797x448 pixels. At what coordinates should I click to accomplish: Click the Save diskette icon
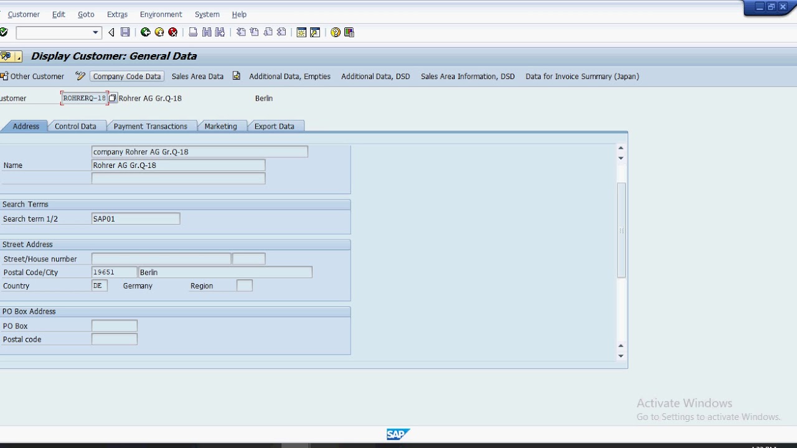click(125, 32)
